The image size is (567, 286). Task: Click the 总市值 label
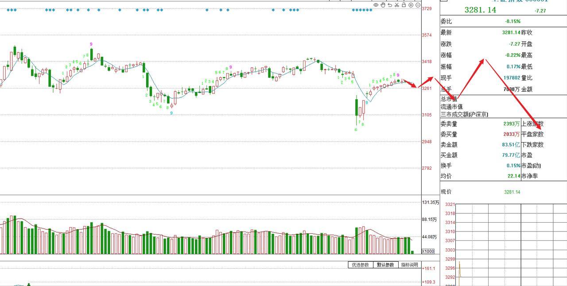(449, 99)
